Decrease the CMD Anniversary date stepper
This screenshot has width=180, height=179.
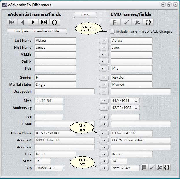(136, 109)
